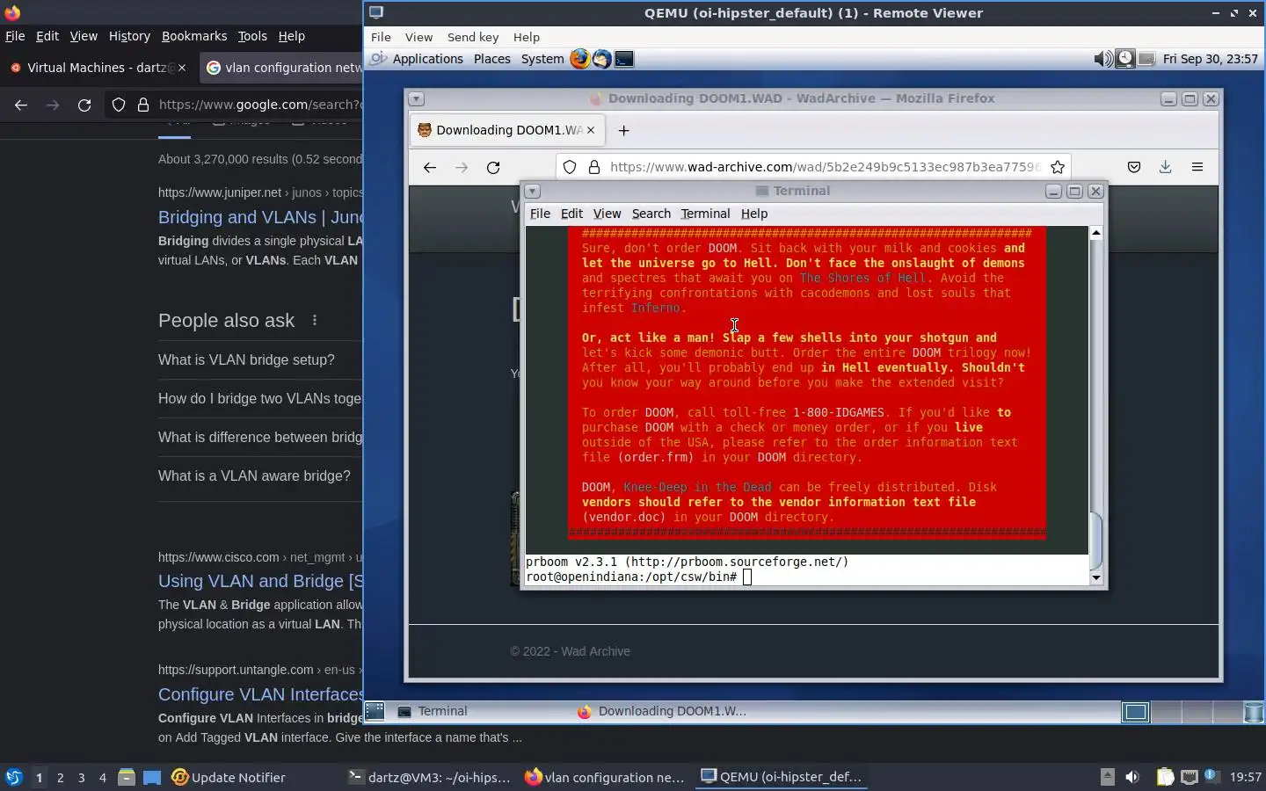Image resolution: width=1266 pixels, height=791 pixels.
Task: Close the Downloading DOOM1.WAD tab
Action: tap(591, 130)
